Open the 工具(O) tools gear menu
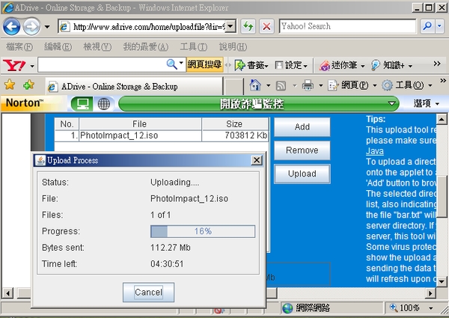449x318 pixels. point(407,85)
